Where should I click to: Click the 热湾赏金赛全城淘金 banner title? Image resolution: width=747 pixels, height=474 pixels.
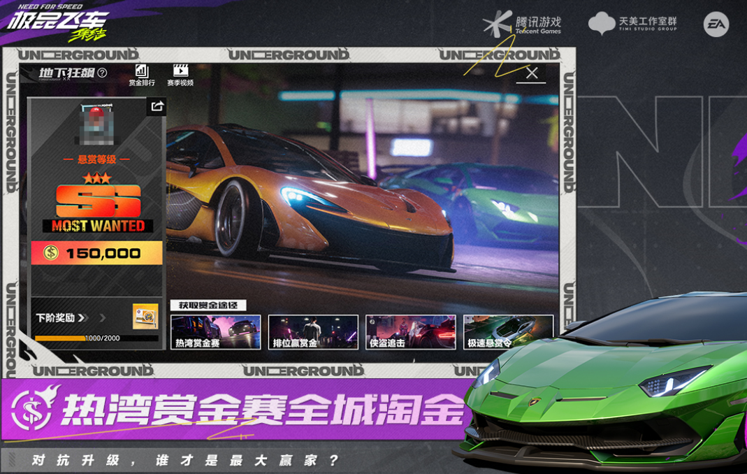pos(263,410)
